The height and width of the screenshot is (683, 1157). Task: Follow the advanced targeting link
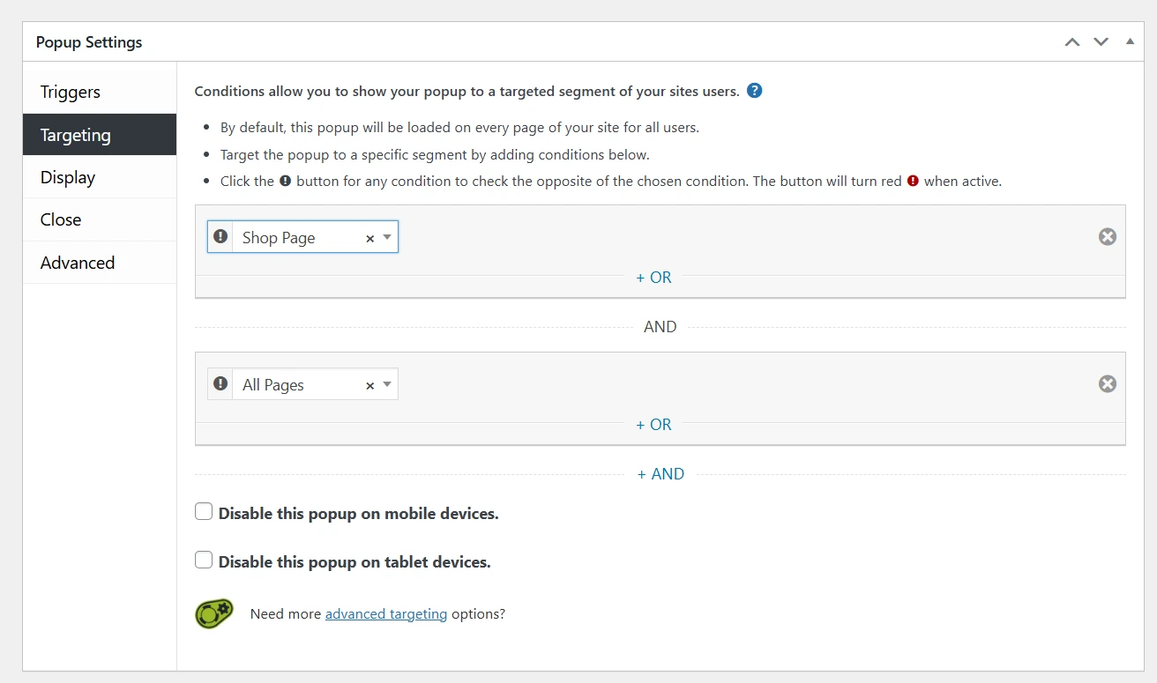point(386,613)
